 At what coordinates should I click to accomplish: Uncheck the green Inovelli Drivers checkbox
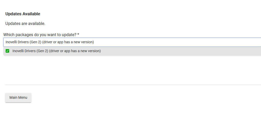[7, 51]
